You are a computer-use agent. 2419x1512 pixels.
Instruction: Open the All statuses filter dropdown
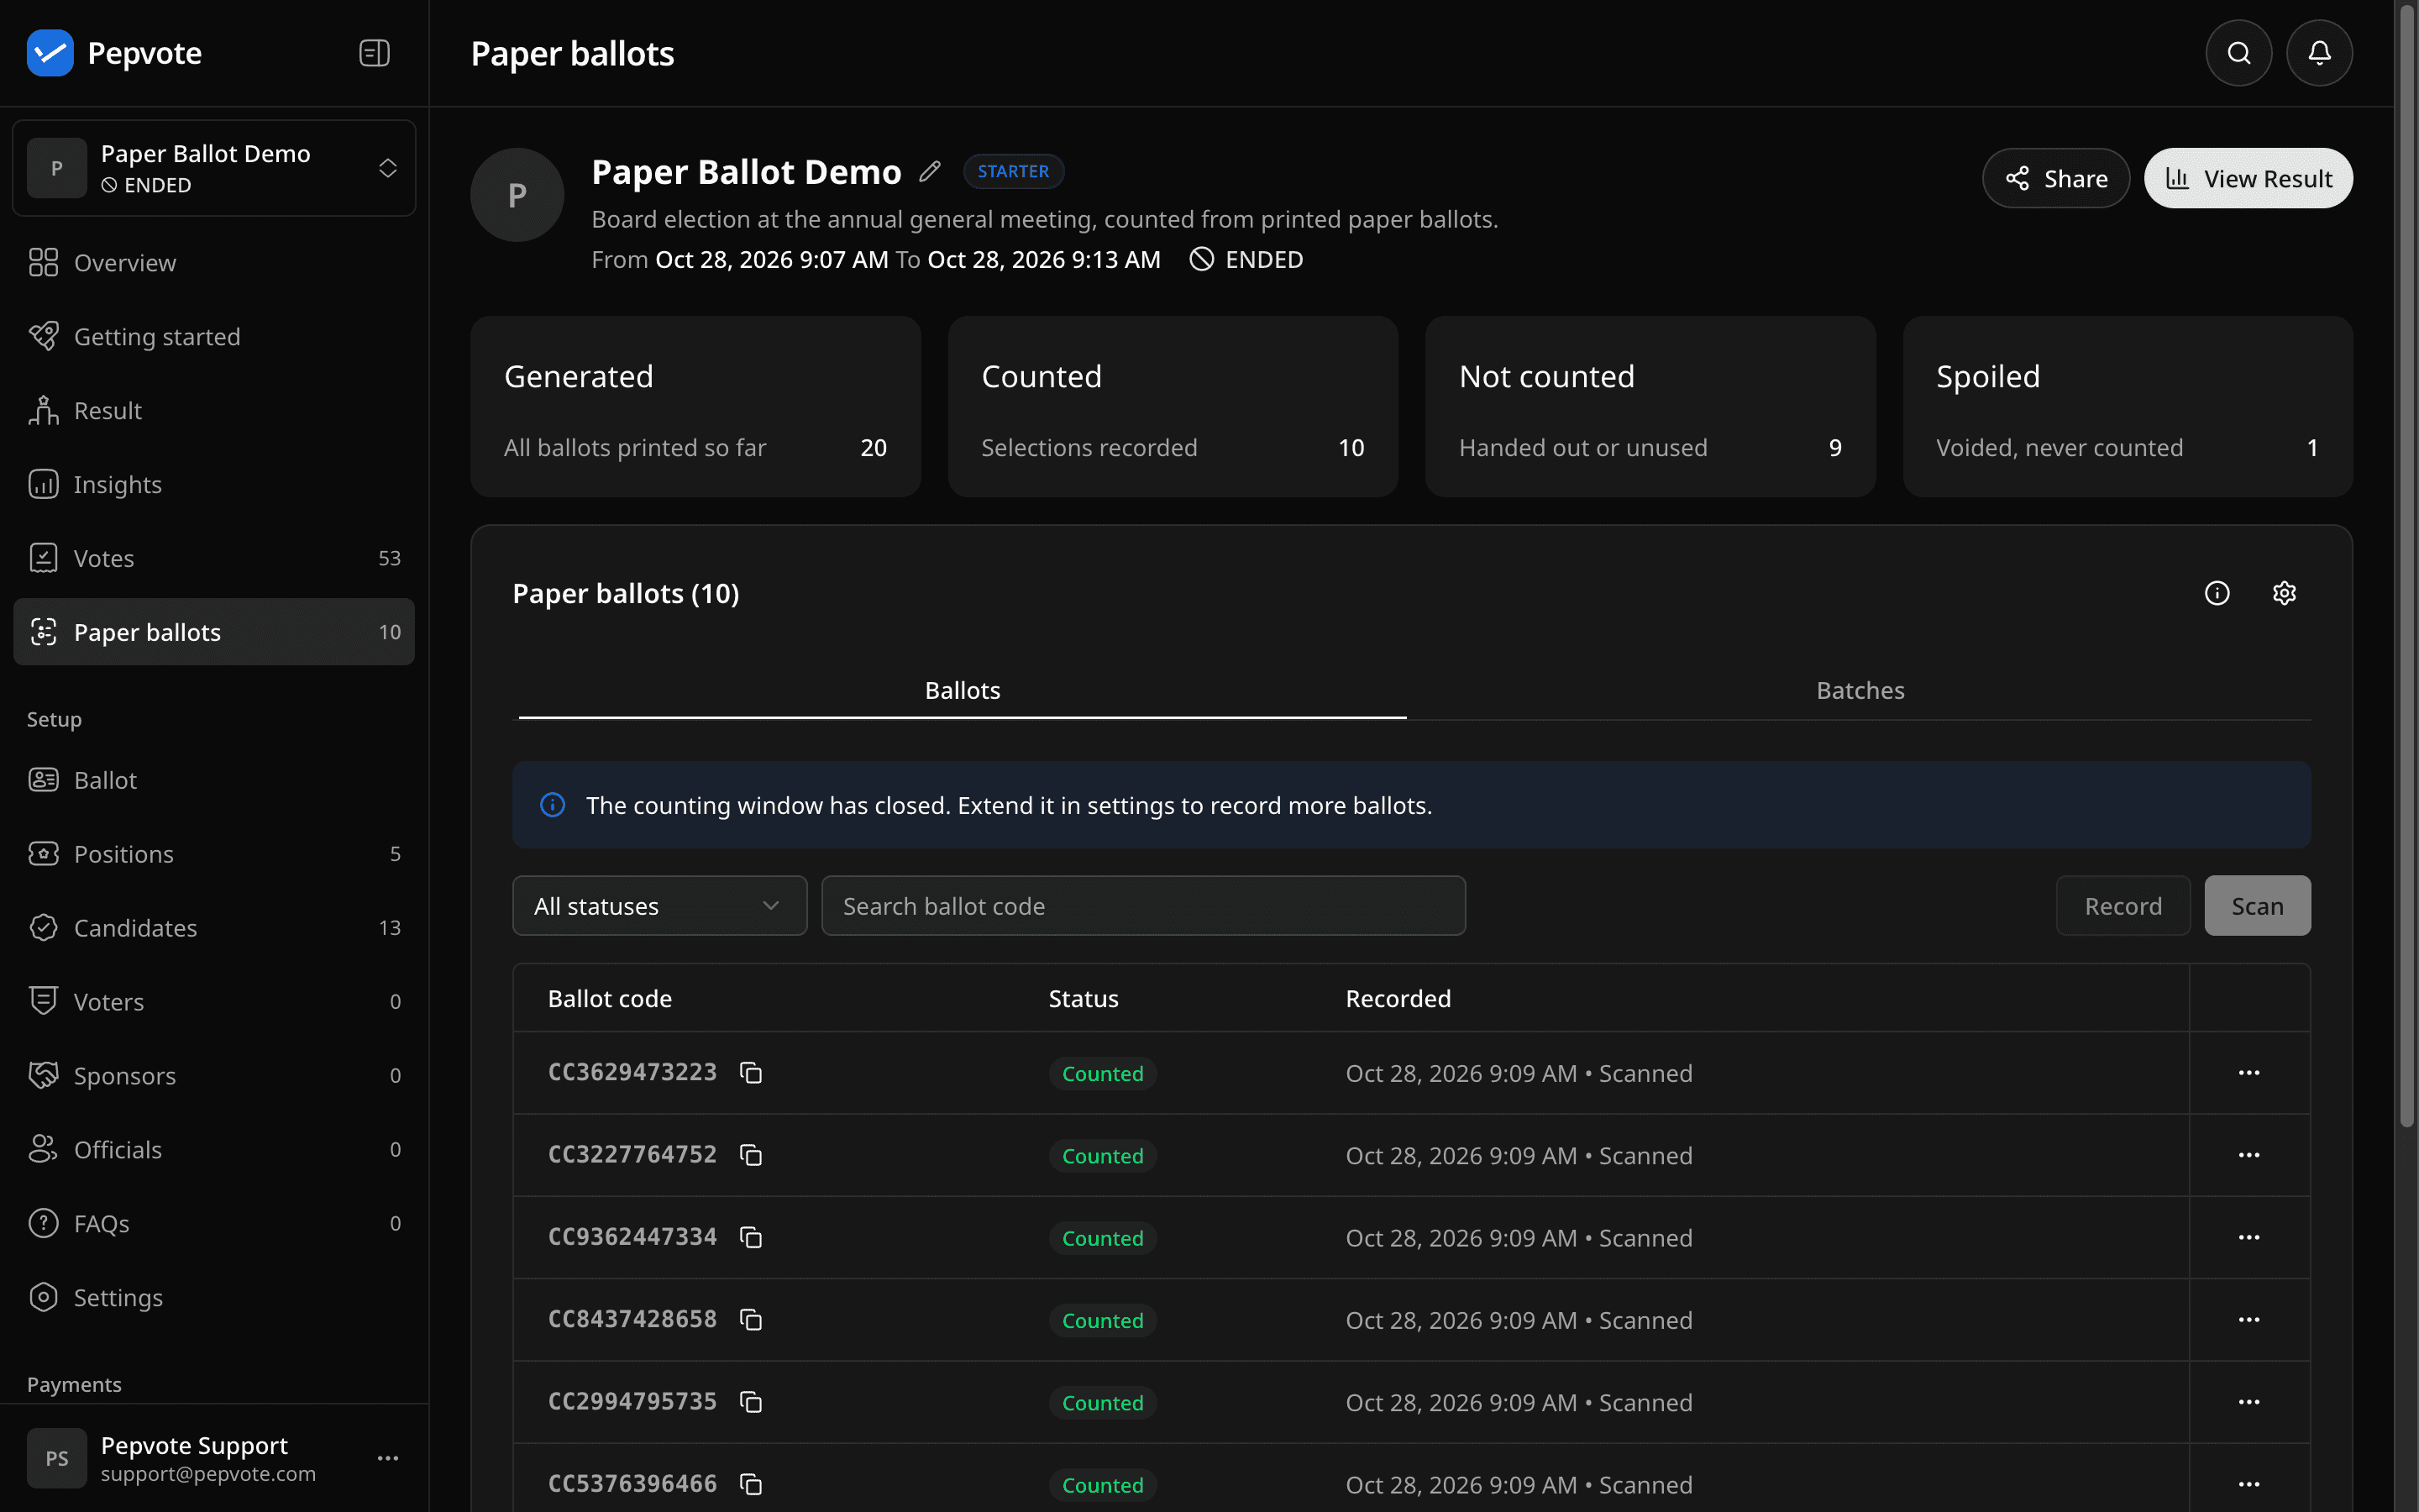point(659,906)
